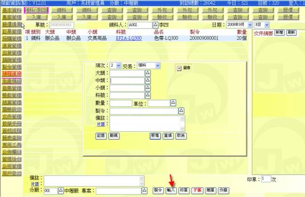The height and width of the screenshot is (197, 305).
Task: Click the 下張 button at the bottom
Action: coord(197,191)
